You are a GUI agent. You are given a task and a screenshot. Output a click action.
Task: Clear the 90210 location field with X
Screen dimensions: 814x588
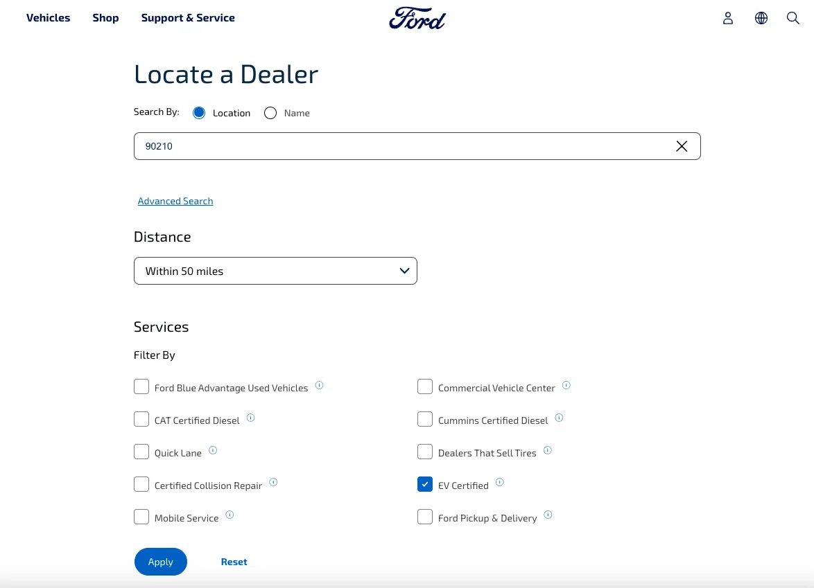click(682, 146)
